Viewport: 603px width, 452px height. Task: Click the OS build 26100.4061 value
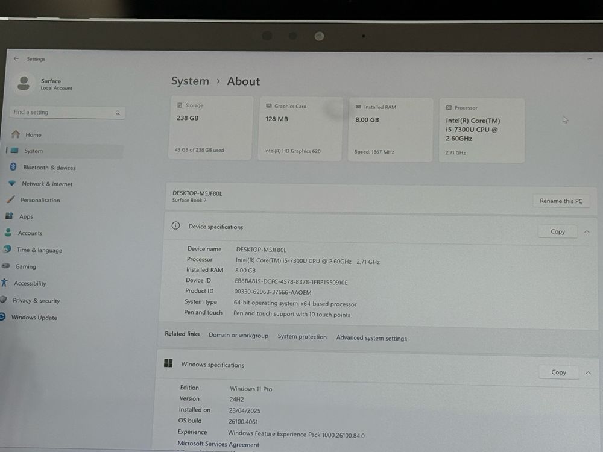[x=243, y=422]
